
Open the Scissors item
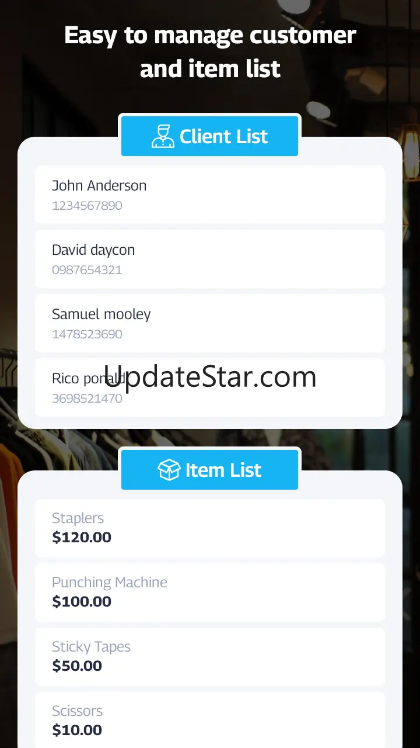[x=210, y=720]
